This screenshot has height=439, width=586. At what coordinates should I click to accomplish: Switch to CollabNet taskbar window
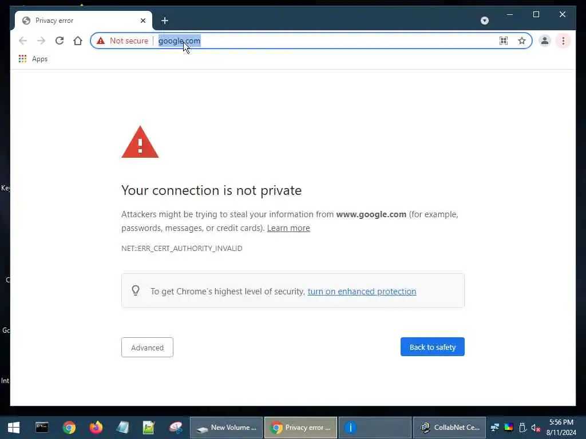[x=450, y=428]
